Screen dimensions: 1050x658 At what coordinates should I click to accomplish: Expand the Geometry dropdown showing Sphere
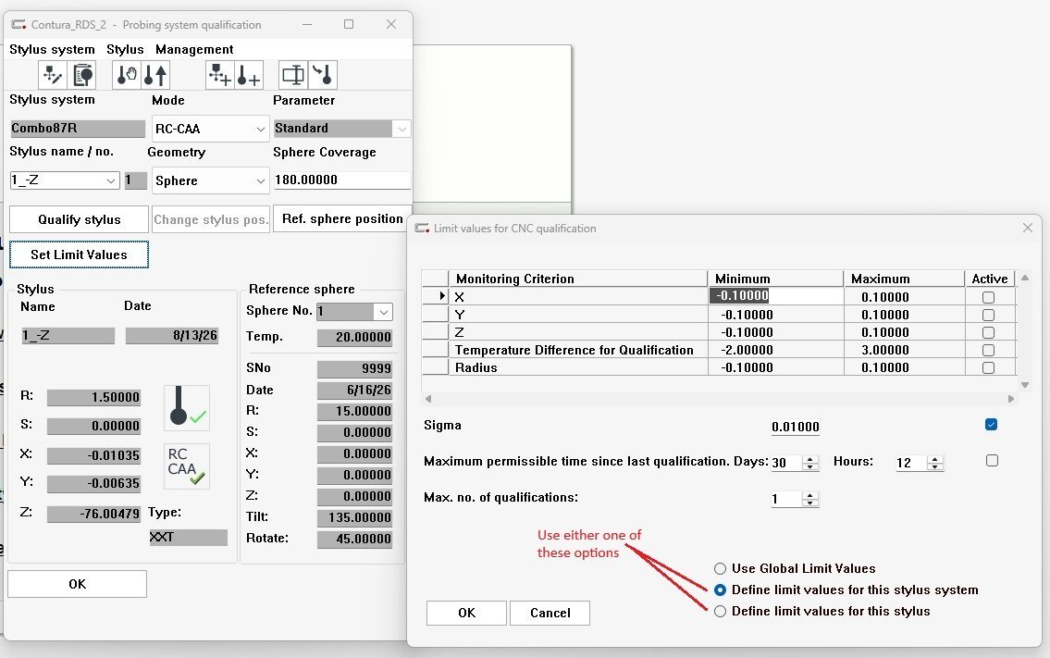coord(261,180)
